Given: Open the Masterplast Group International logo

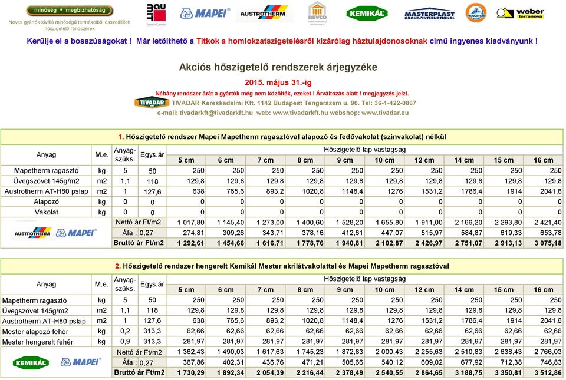Looking at the screenshot, I should coord(430,14).
